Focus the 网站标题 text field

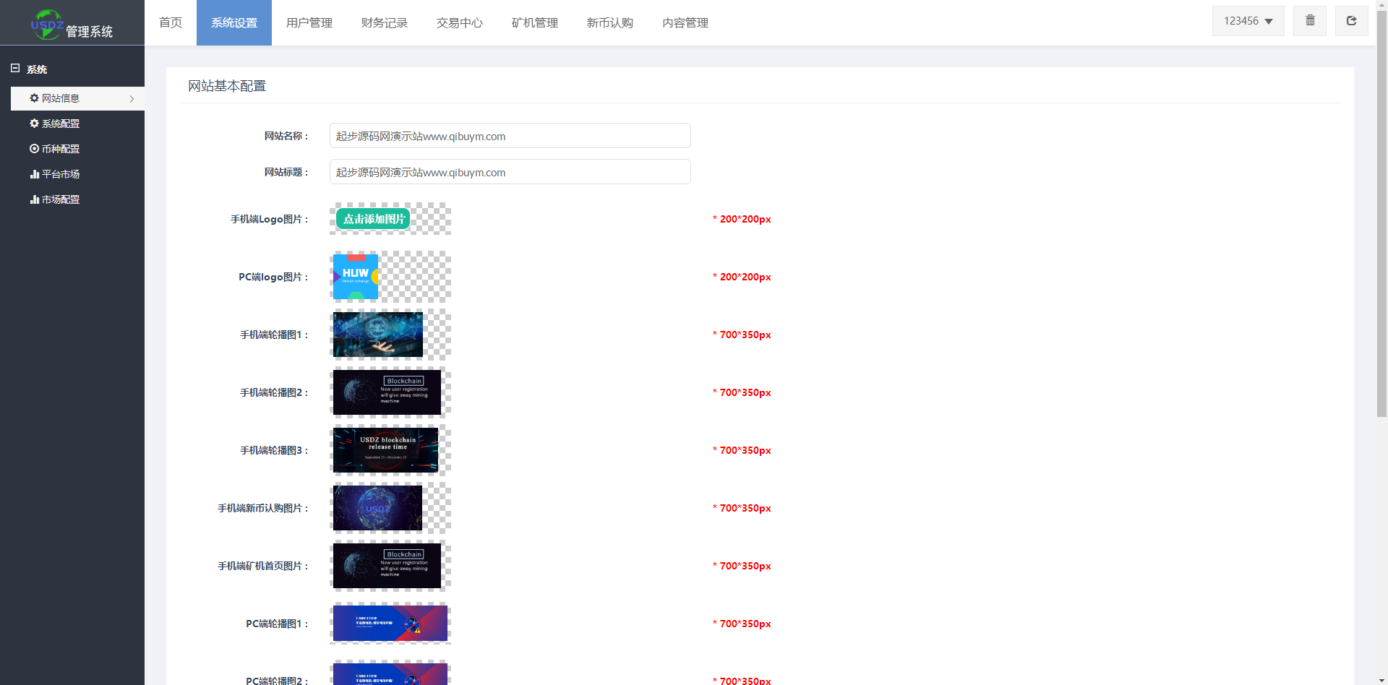(510, 172)
